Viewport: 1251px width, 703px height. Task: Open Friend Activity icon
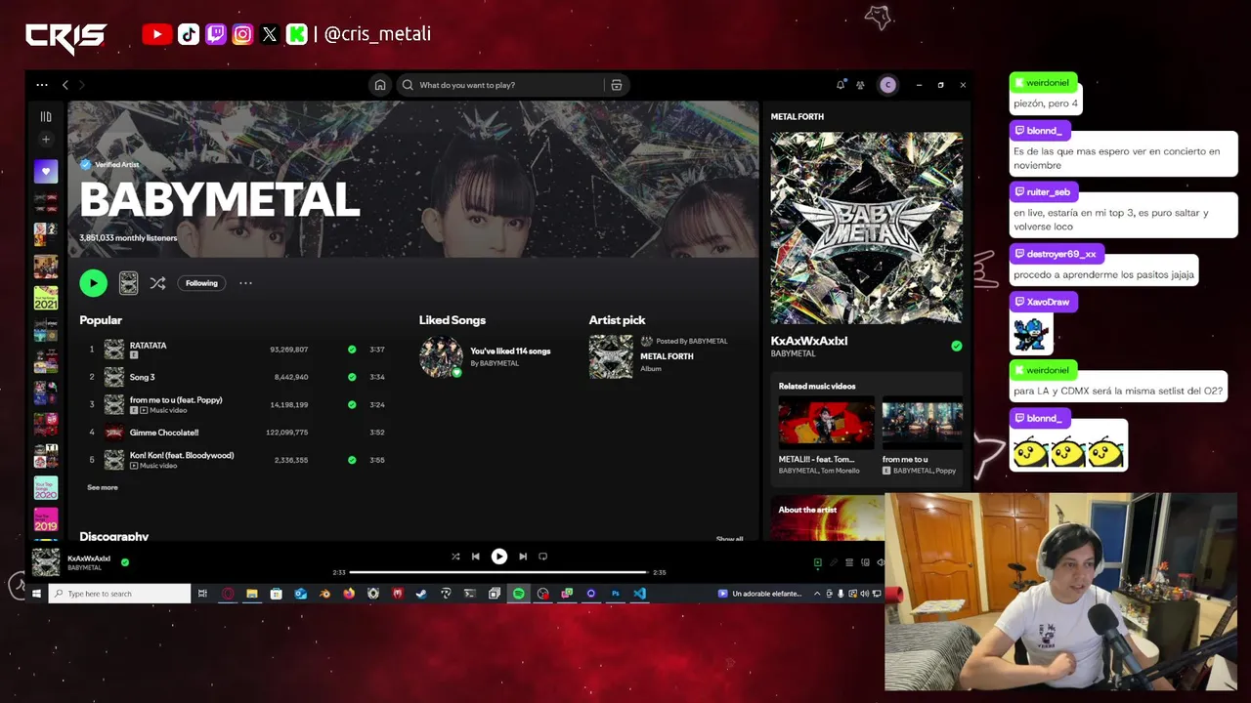pos(860,85)
